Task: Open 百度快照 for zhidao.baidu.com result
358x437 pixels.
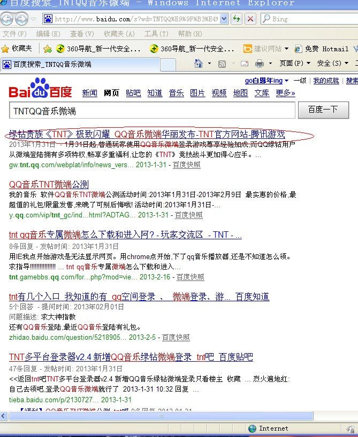Action: [x=176, y=337]
